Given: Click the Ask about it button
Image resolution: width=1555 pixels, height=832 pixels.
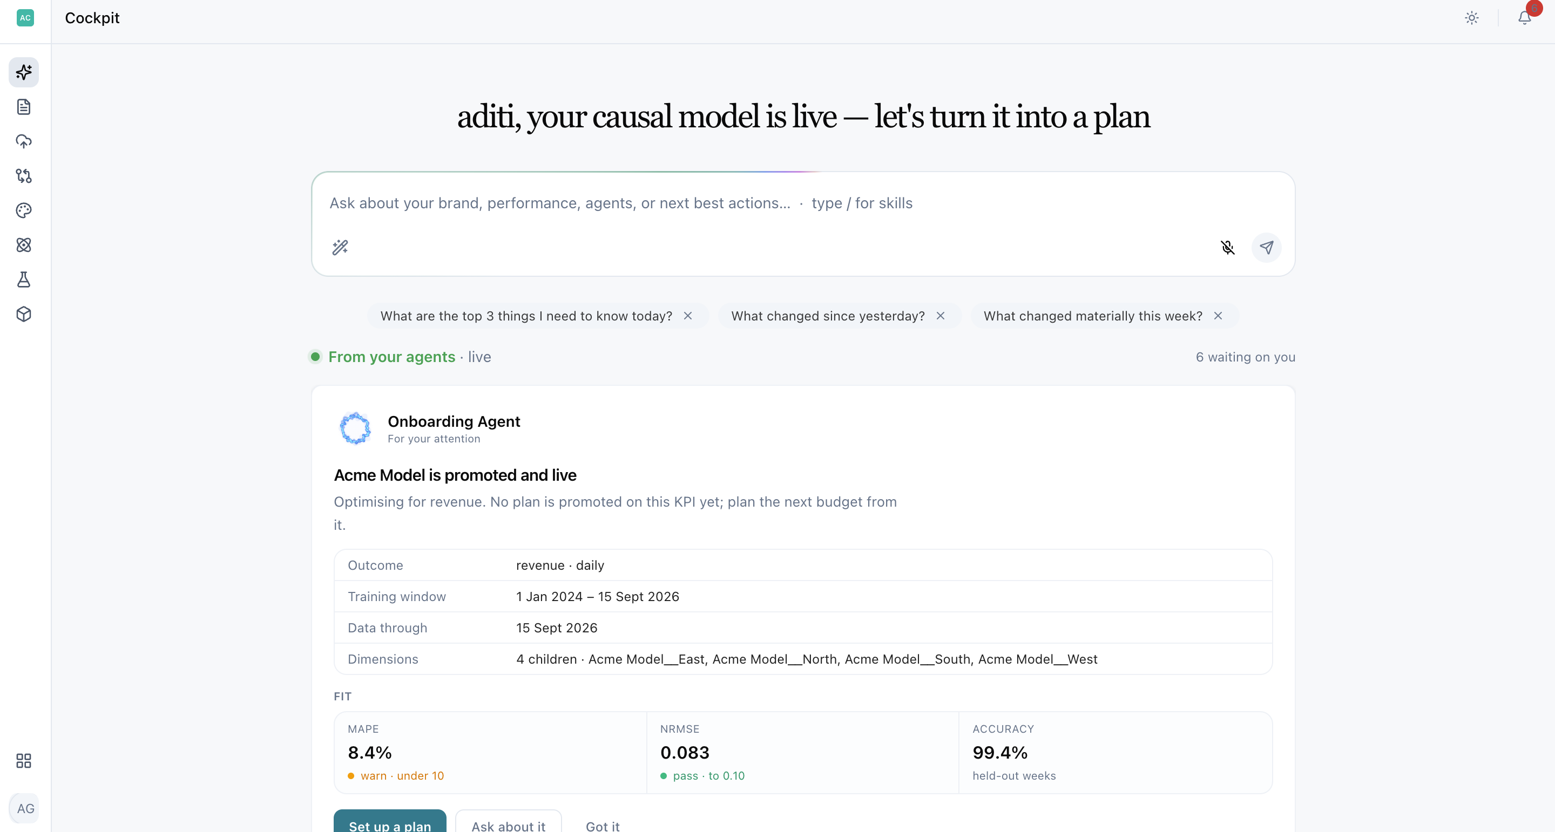Looking at the screenshot, I should tap(508, 824).
